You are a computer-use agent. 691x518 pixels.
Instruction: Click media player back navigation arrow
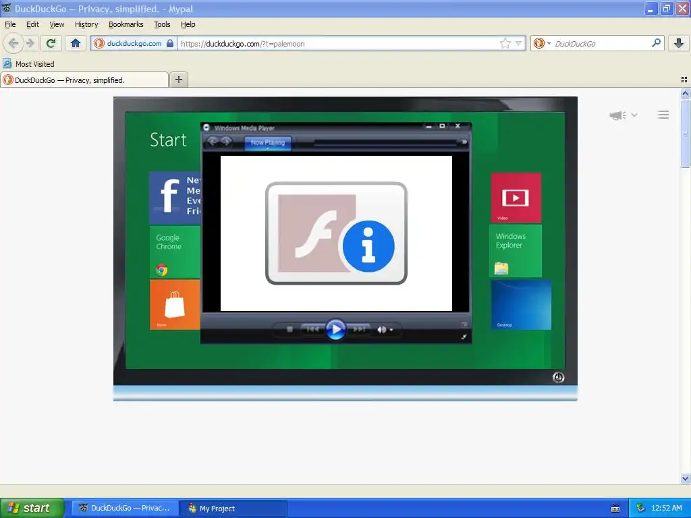point(213,142)
